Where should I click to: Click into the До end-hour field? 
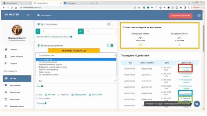(100, 31)
